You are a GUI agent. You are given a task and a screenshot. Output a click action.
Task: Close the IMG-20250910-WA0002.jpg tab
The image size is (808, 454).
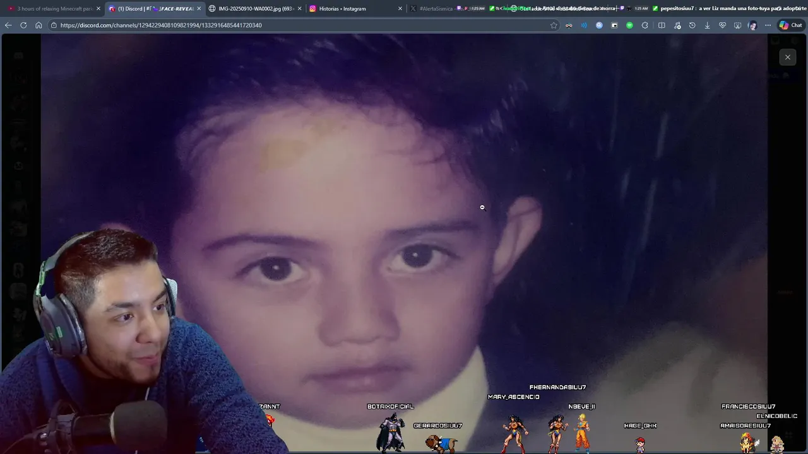coord(299,9)
